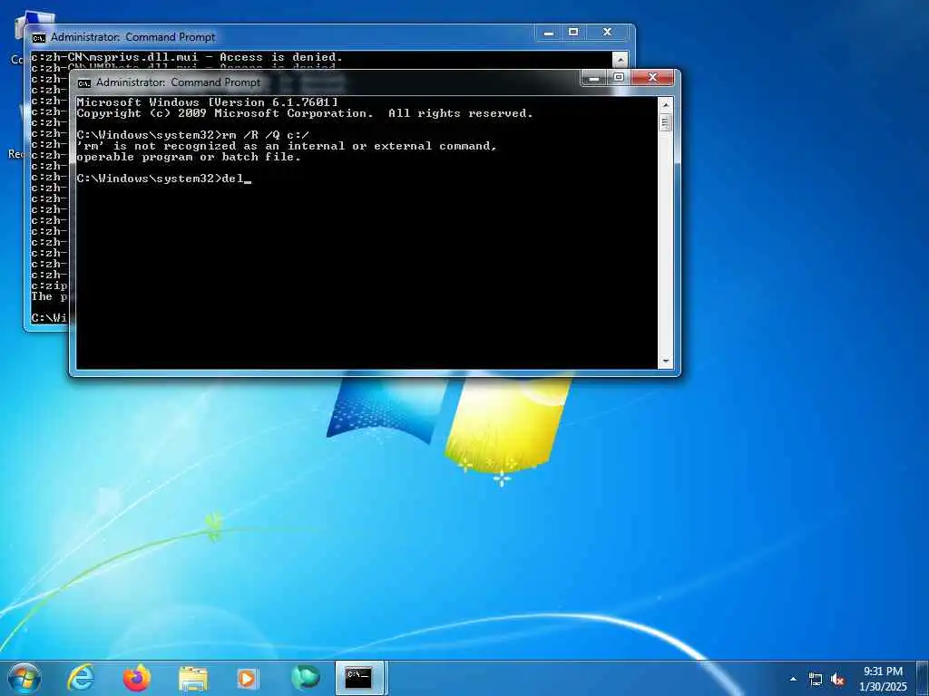Click the 'rm /R /Q c:/' command line

192,135
